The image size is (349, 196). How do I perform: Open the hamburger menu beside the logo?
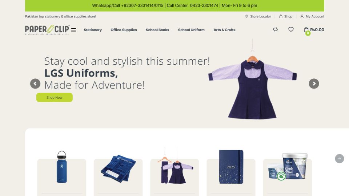tap(73, 30)
